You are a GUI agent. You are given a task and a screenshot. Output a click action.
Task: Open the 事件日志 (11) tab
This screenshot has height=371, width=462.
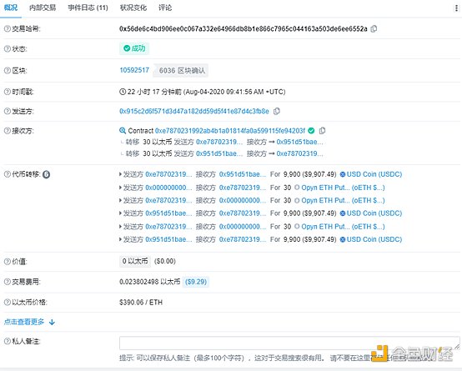88,8
